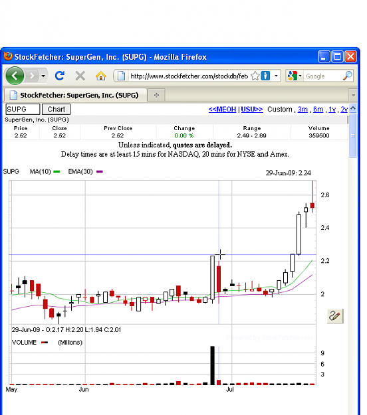Click the Custom range text
367x415 pixels.
click(x=279, y=110)
